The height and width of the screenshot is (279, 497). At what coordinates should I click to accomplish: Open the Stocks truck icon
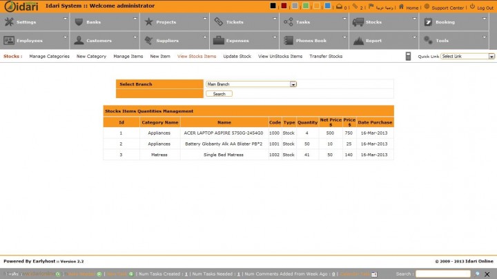pos(358,22)
